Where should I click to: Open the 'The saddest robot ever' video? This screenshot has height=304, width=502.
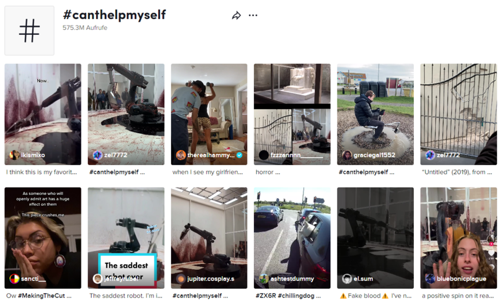(126, 238)
